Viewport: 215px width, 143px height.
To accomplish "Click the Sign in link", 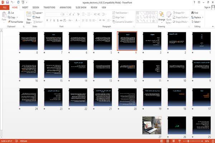I will point(207,8).
